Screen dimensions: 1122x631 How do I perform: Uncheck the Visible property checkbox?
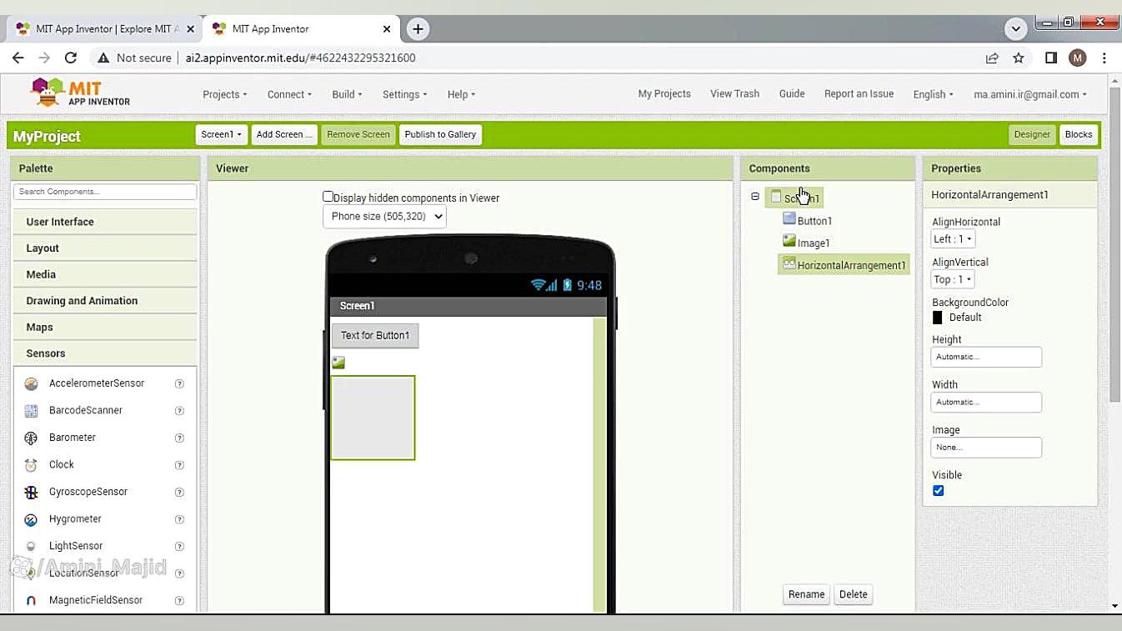(938, 491)
